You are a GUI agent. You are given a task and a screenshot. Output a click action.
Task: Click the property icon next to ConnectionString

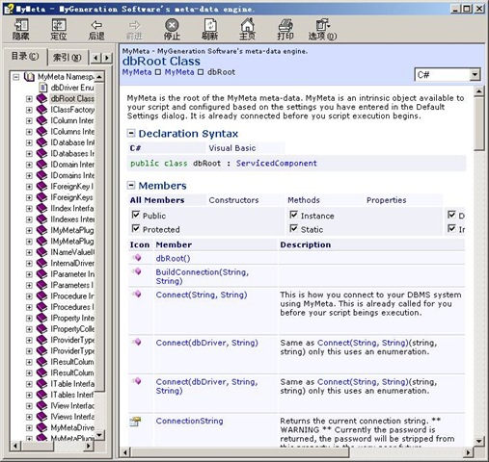(136, 421)
